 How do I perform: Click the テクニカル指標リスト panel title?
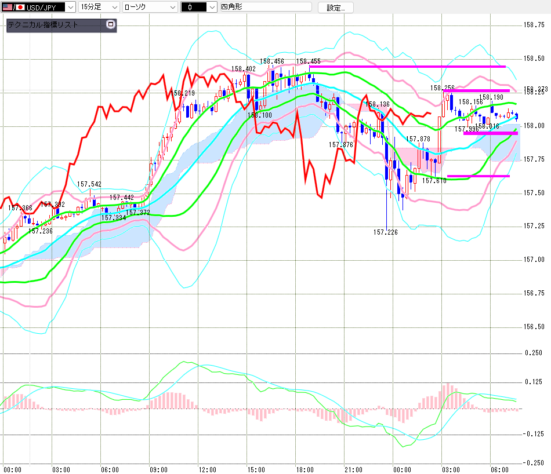(x=42, y=24)
